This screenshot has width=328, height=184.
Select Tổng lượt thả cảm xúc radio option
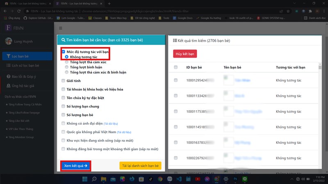[x=66, y=62]
